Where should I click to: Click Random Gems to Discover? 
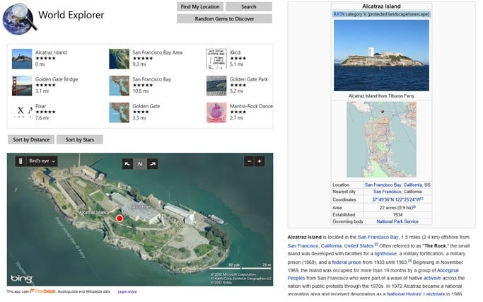point(225,19)
